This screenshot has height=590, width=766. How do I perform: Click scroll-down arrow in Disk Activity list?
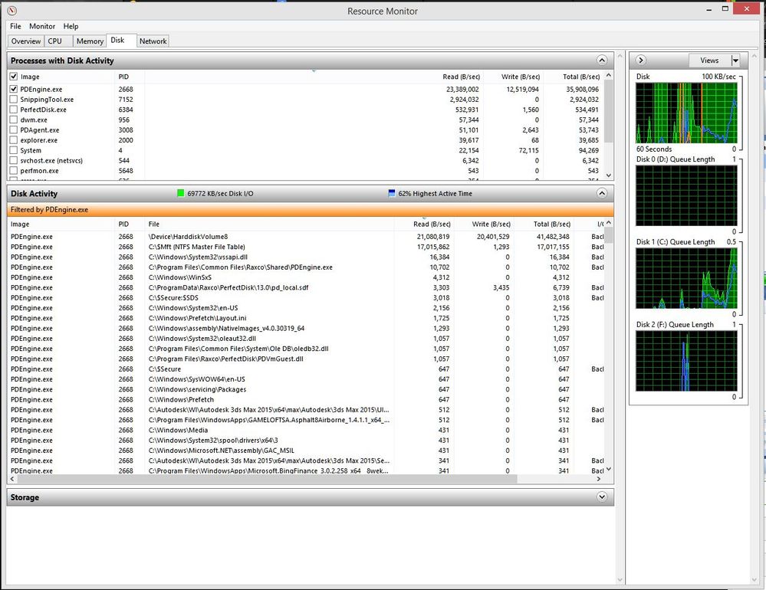609,470
